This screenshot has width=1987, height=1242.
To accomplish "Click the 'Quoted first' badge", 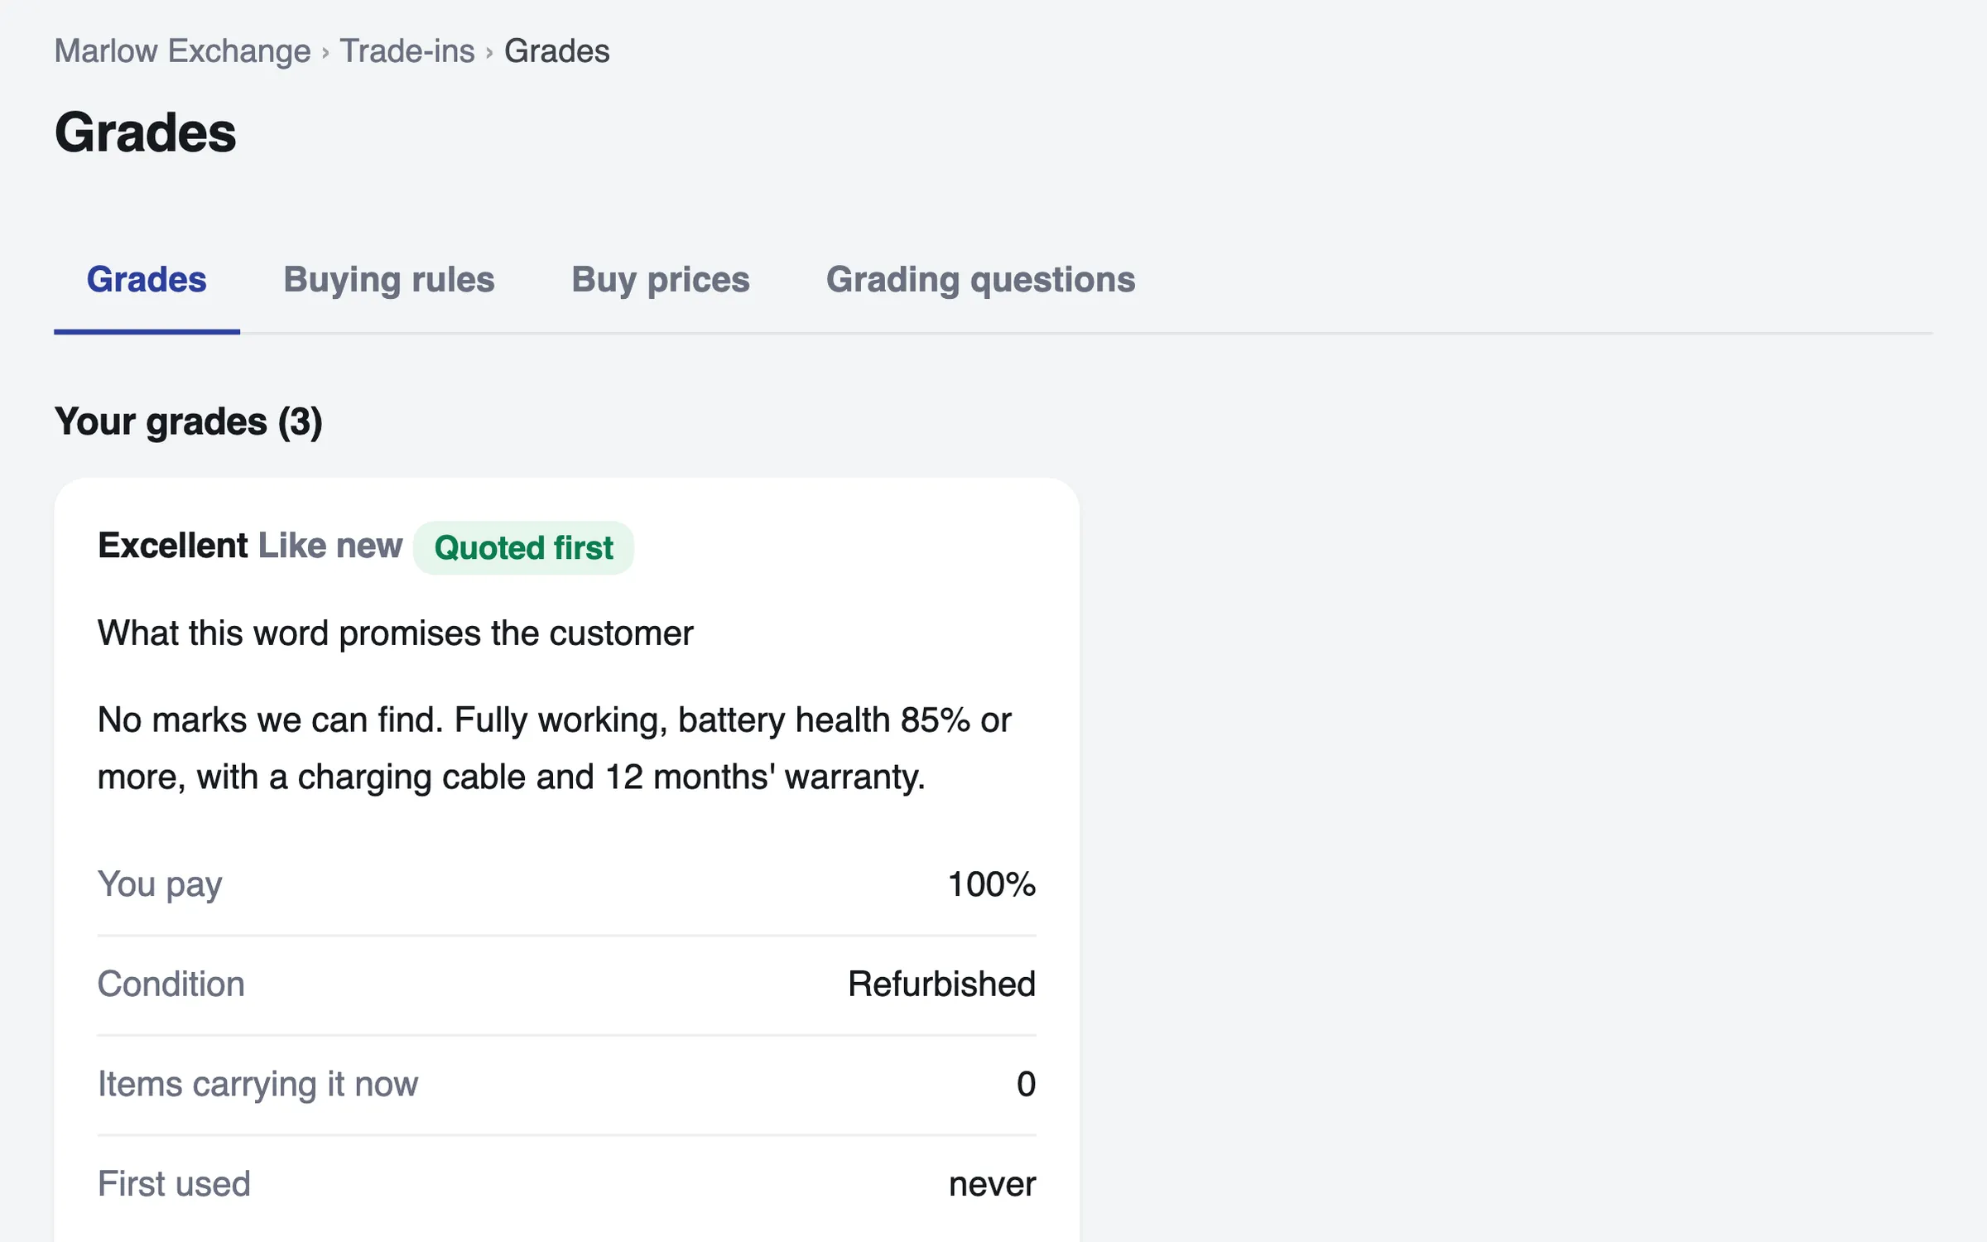I will click(523, 547).
